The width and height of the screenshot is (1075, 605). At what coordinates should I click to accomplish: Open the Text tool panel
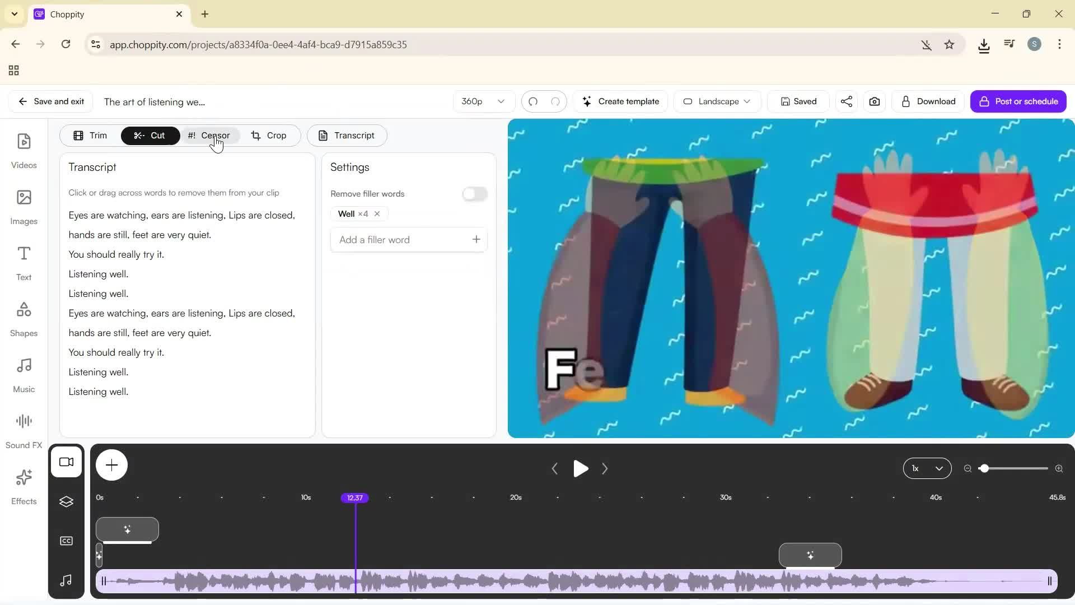click(x=24, y=262)
